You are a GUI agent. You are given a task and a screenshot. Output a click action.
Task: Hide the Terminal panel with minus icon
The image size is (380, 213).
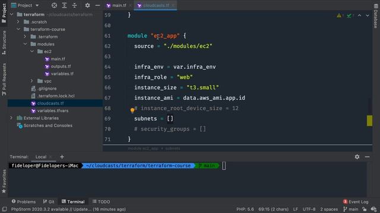[367, 157]
